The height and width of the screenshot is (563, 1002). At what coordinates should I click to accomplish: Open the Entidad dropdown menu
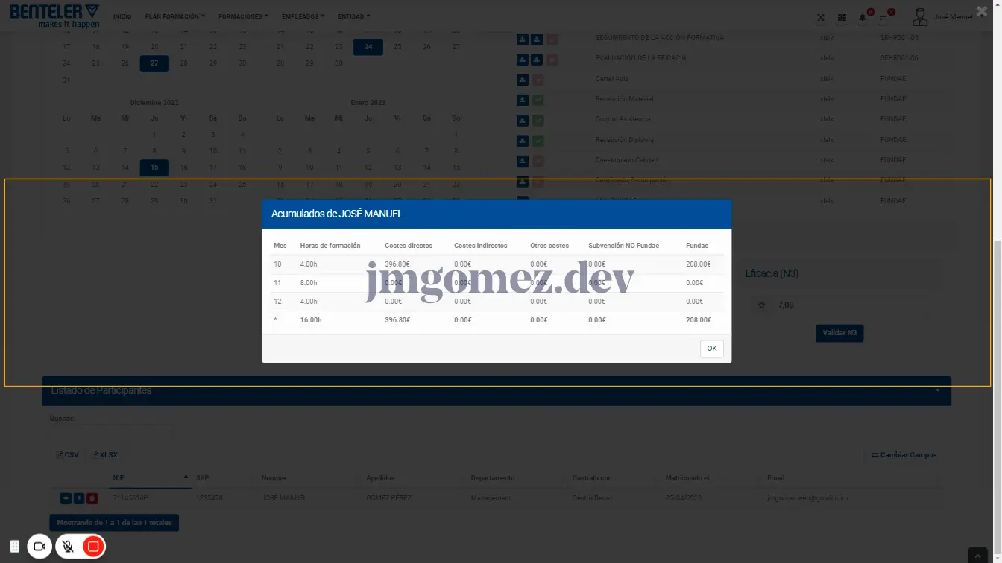click(x=353, y=16)
